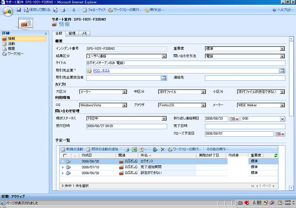The height and width of the screenshot is (208, 296).
Task: Click the paperclip Attach File icon
Action: coord(74,10)
